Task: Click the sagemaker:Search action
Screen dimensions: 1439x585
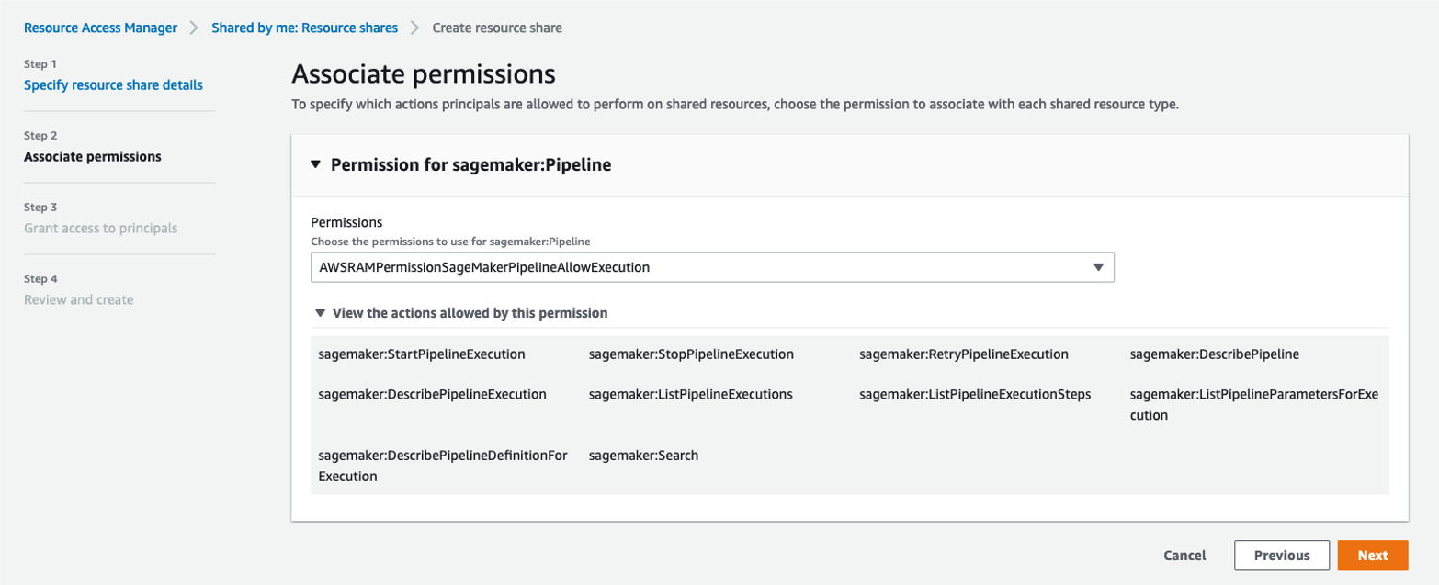Action: [x=643, y=455]
